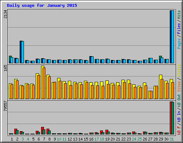Click day 3 on the x-axis

tap(23, 139)
